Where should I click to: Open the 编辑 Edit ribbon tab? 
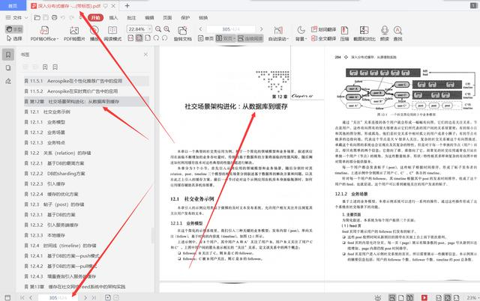click(149, 18)
